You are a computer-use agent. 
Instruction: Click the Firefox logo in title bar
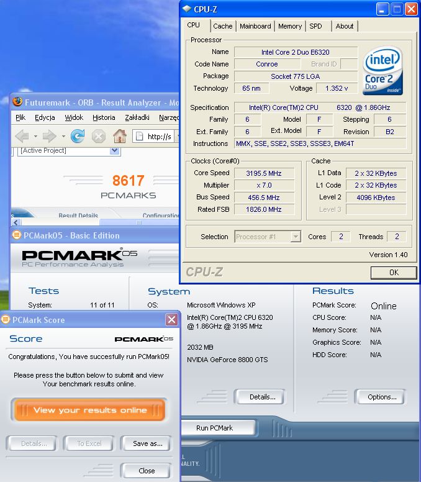click(17, 101)
